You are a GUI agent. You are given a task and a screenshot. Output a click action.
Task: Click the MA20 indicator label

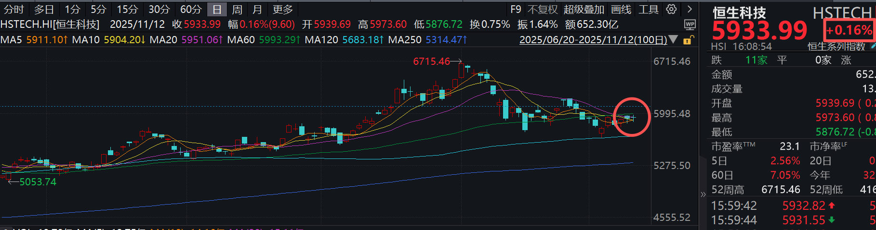point(163,40)
